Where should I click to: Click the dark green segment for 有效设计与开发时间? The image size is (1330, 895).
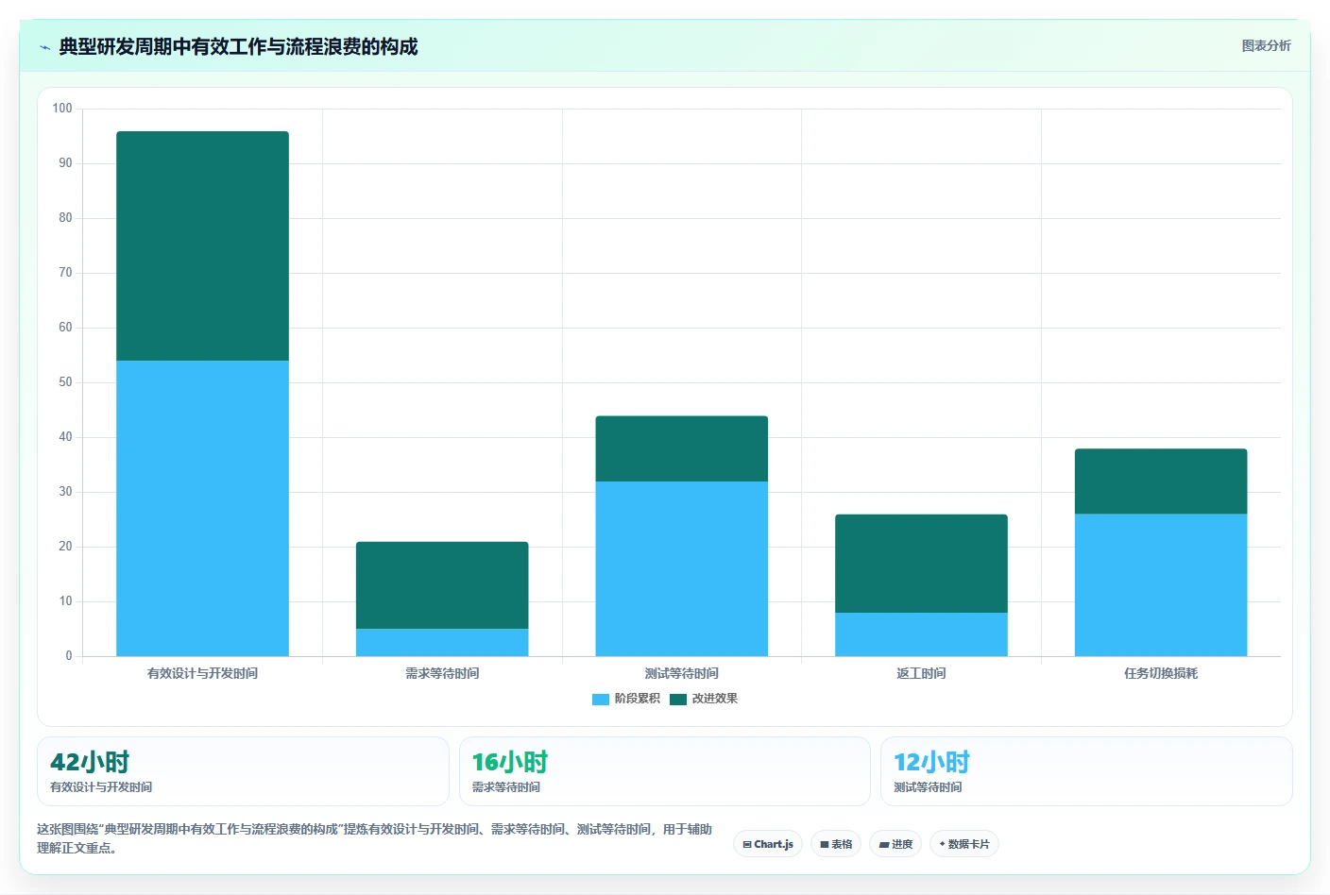(x=202, y=245)
